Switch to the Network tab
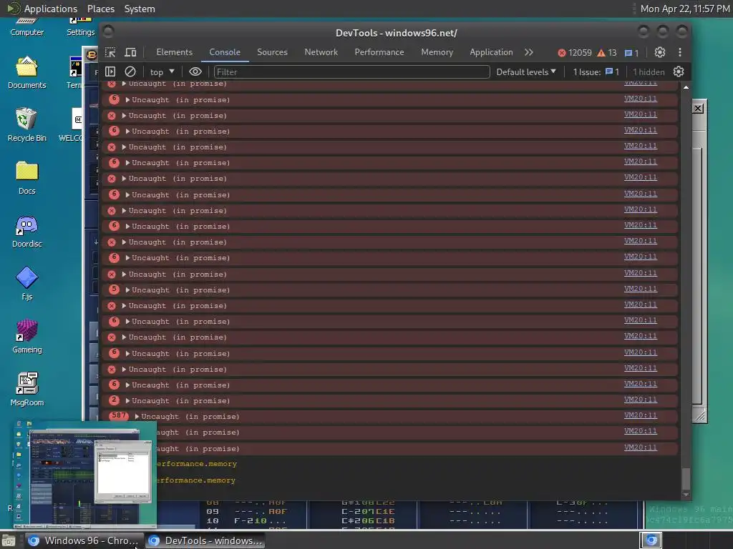The height and width of the screenshot is (549, 733). point(321,52)
